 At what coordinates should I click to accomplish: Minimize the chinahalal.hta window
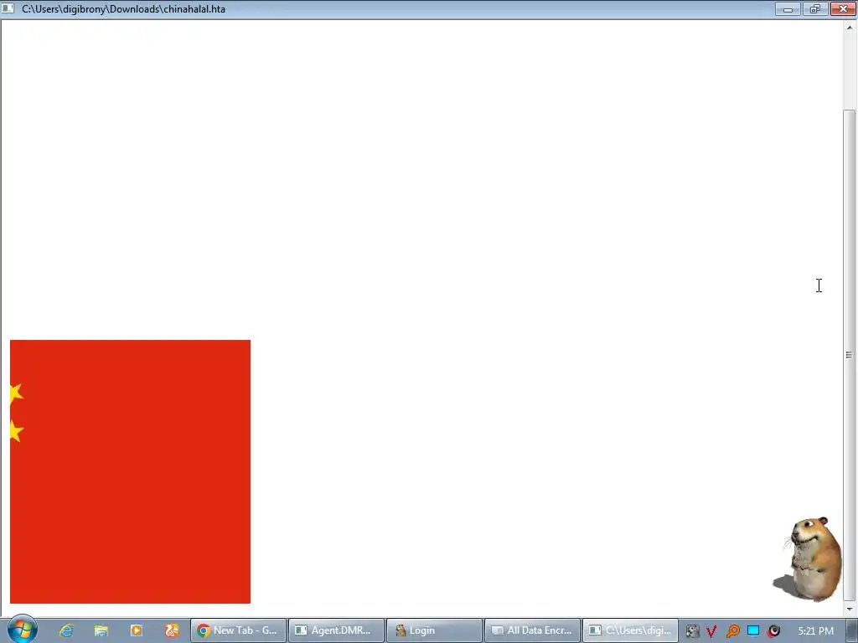(788, 8)
